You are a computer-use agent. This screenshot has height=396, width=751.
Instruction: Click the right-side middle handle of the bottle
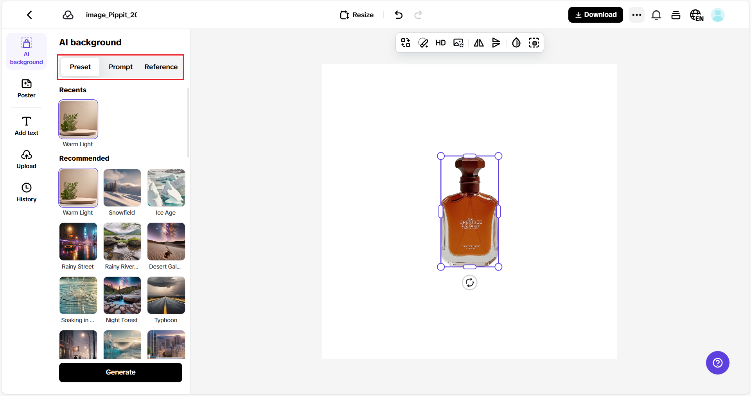click(x=498, y=211)
